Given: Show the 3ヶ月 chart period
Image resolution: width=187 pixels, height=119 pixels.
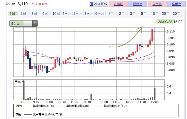Looking at the screenshot, I should pyautogui.click(x=89, y=14).
